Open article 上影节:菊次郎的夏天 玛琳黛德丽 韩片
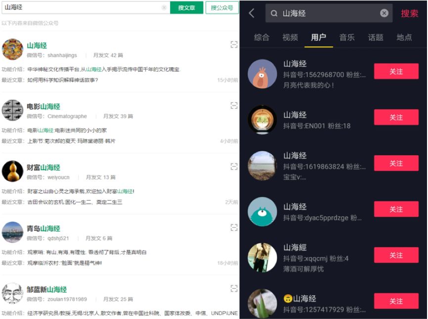The width and height of the screenshot is (428, 319). pos(72,141)
